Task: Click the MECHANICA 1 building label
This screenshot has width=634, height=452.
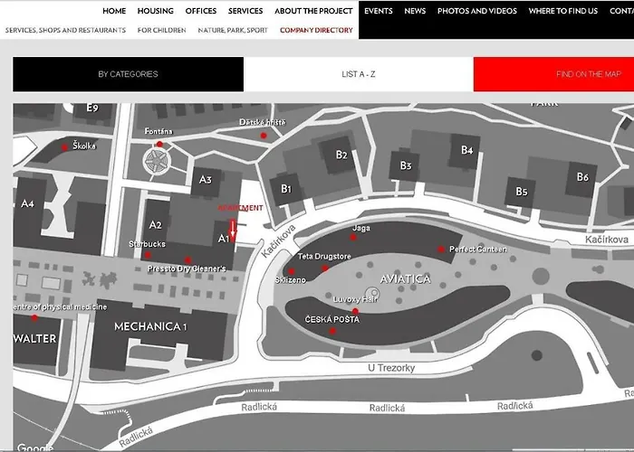Action: (x=151, y=326)
